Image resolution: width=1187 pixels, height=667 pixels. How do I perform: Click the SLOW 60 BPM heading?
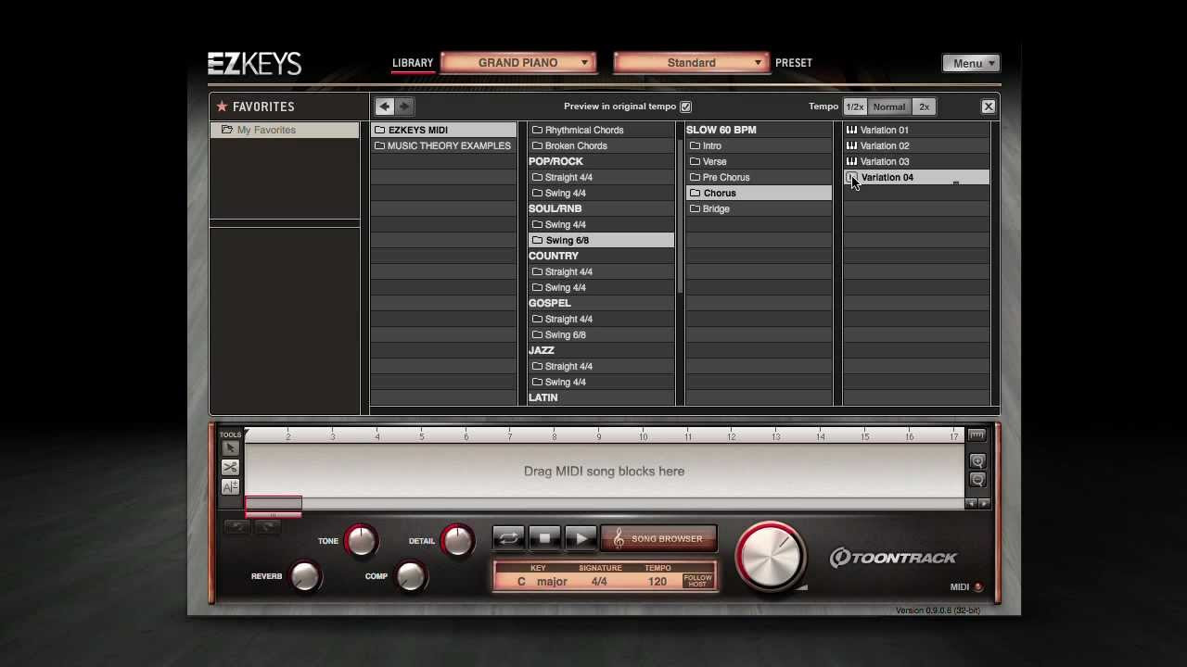click(721, 130)
